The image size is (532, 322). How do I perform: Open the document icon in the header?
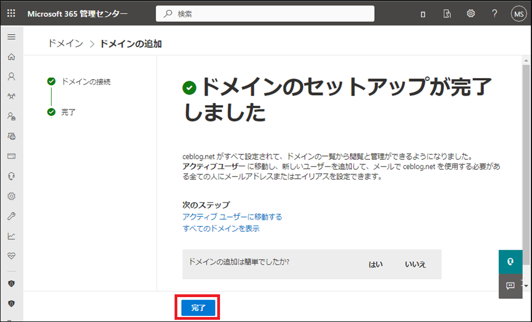447,13
